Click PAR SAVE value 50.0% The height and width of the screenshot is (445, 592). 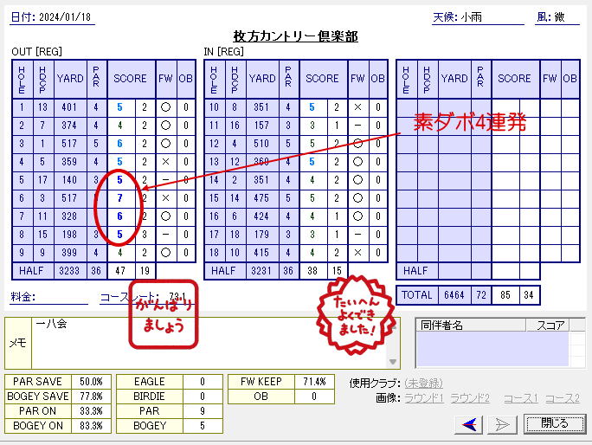click(91, 382)
